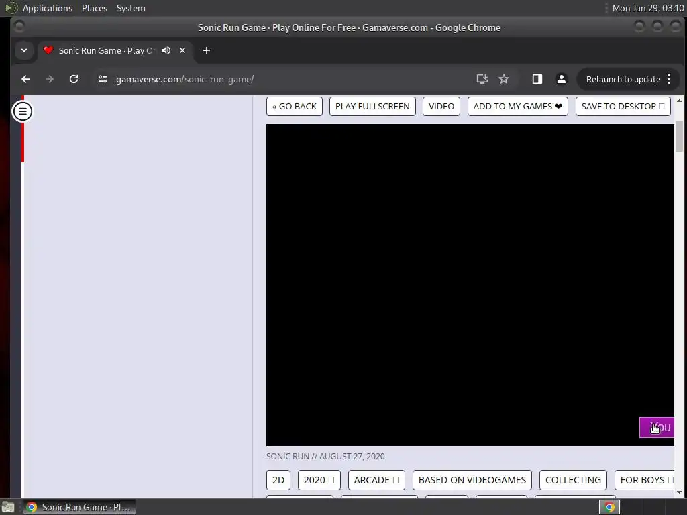Click ADD TO MY GAMES
The height and width of the screenshot is (515, 687).
pyautogui.click(x=518, y=107)
